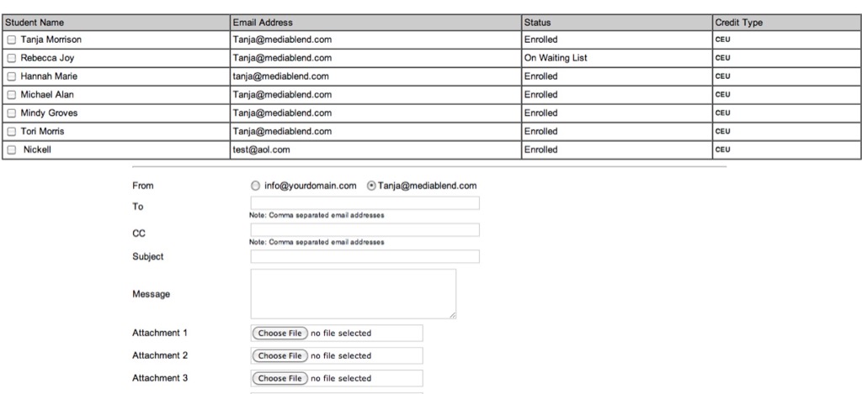Click into the To email field

364,203
